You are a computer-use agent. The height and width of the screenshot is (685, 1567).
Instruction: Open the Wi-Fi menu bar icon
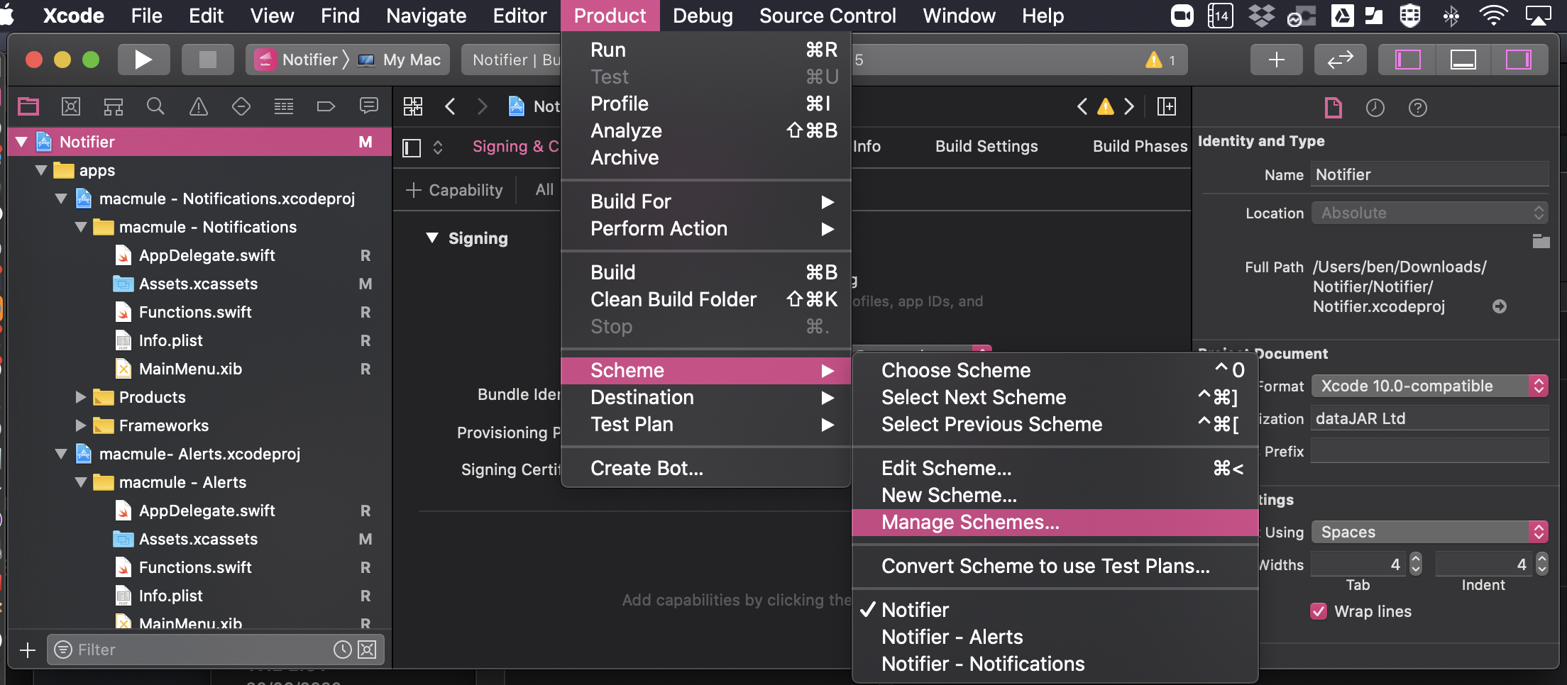click(x=1493, y=16)
